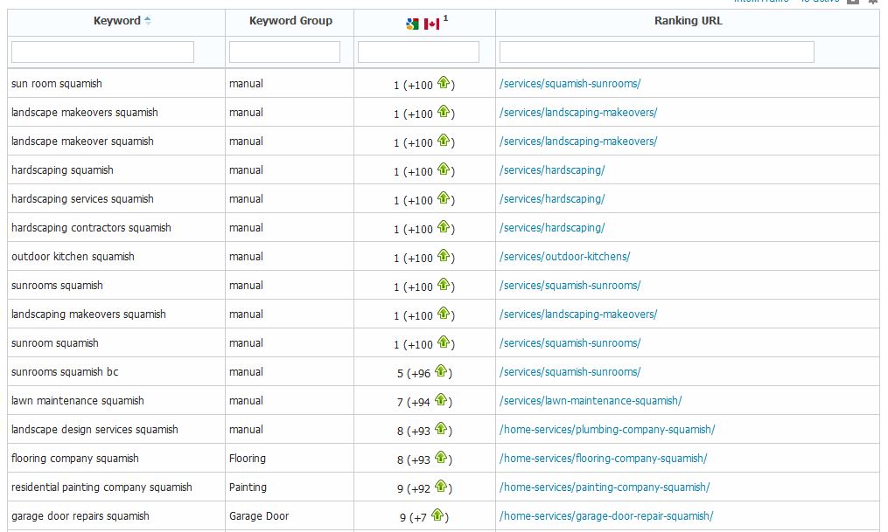Open the squamish-sunrooms link for sunroom squamish
This screenshot has height=532, width=888.
click(x=570, y=343)
